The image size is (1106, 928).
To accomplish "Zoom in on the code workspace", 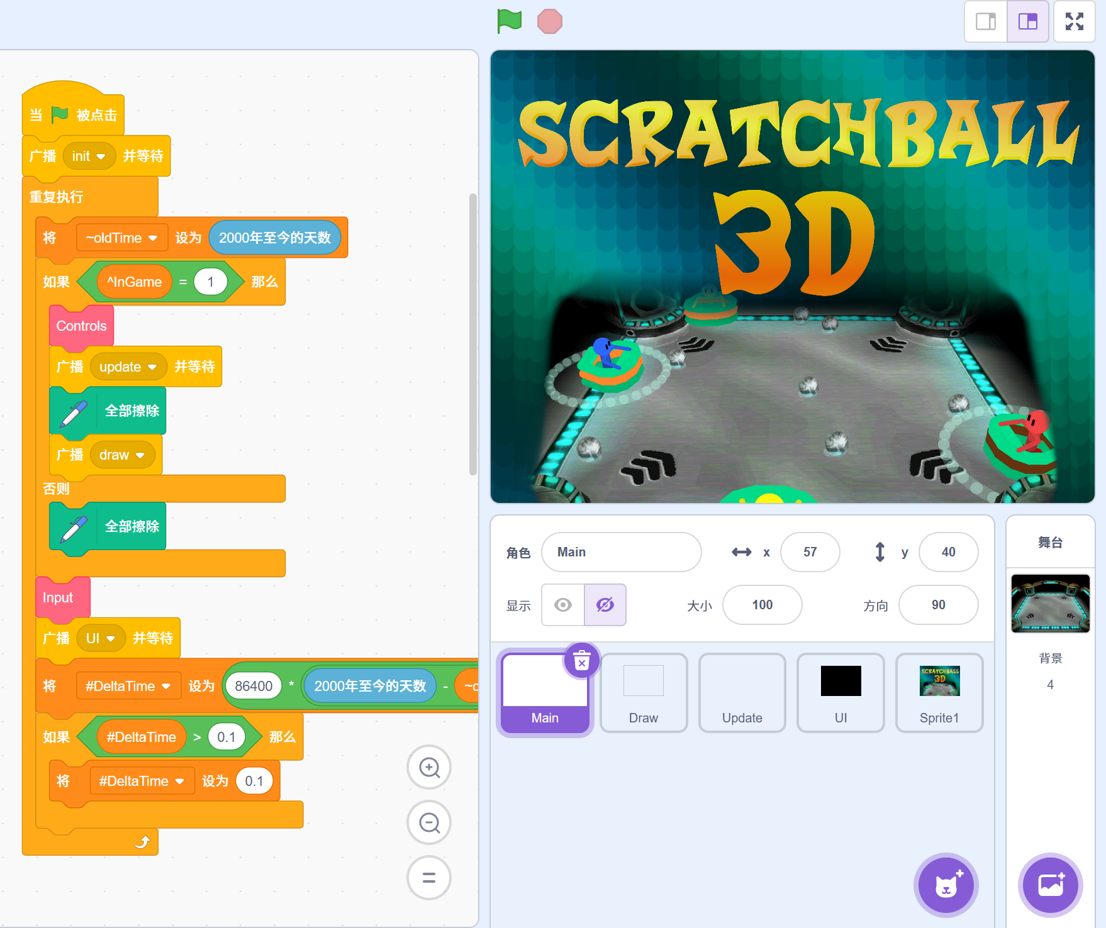I will coord(428,767).
